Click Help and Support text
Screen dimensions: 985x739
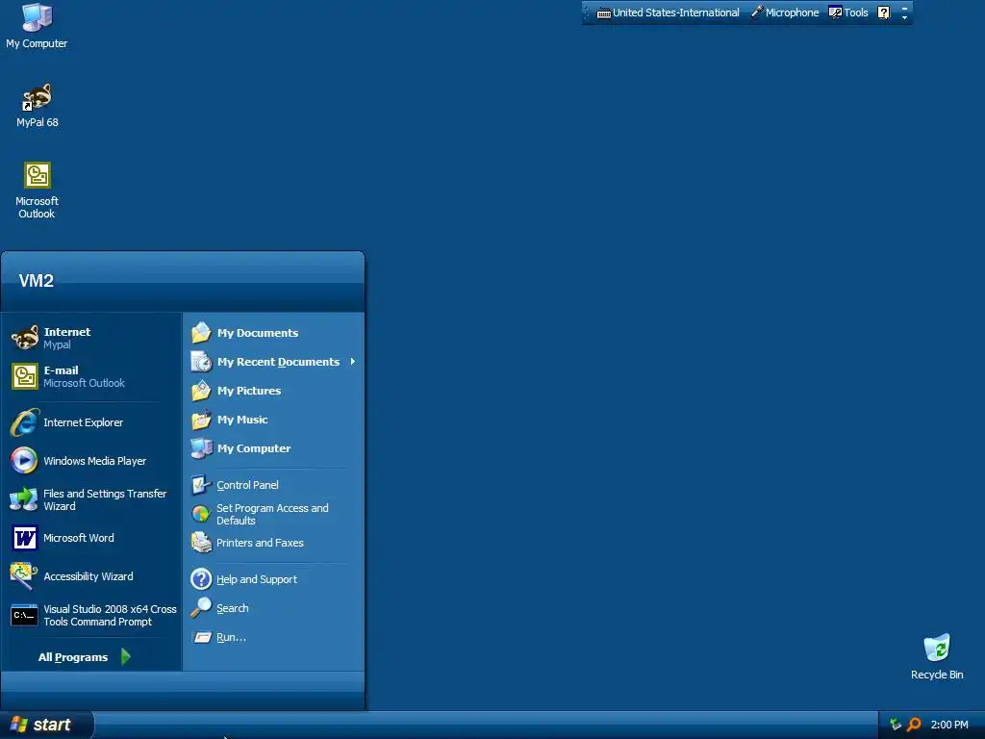pyautogui.click(x=256, y=579)
